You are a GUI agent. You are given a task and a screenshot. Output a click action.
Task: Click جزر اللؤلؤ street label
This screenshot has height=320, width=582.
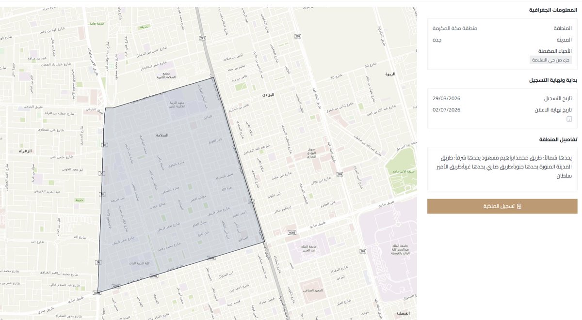coord(215,142)
